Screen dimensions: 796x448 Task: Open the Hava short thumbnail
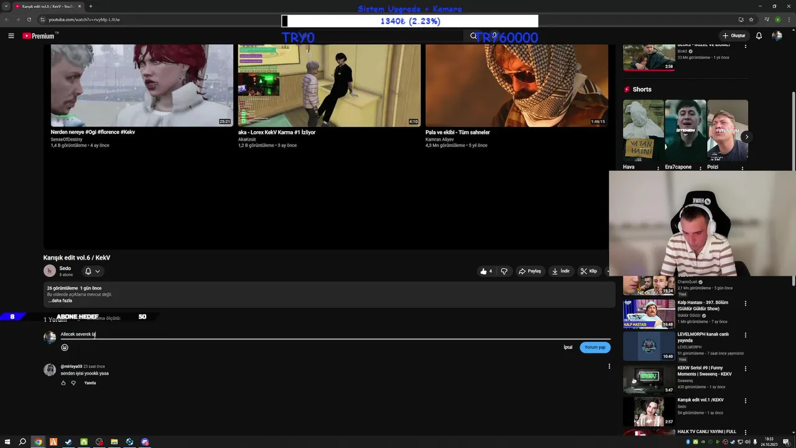pyautogui.click(x=643, y=131)
